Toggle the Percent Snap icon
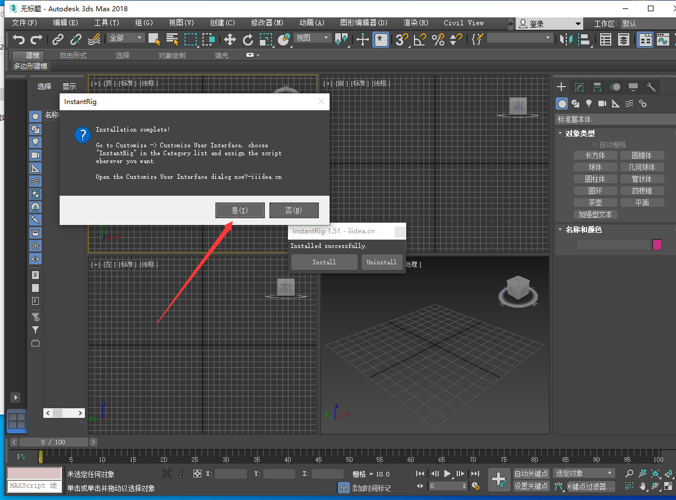 coord(438,39)
